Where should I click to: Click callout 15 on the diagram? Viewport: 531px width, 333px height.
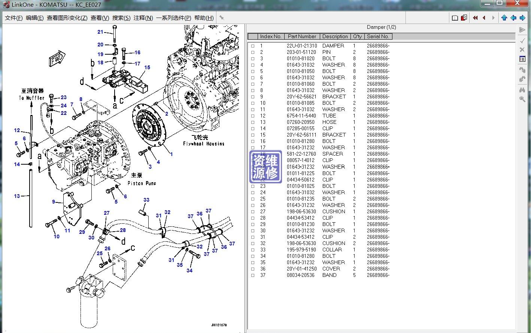[147, 68]
